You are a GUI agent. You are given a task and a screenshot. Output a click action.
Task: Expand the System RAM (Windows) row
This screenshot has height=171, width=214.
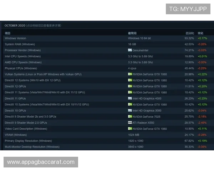pos(20,44)
